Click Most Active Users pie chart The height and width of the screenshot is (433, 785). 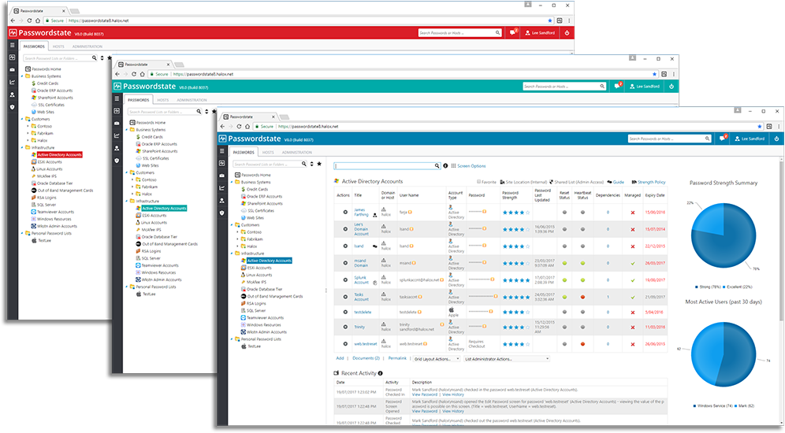click(x=724, y=354)
